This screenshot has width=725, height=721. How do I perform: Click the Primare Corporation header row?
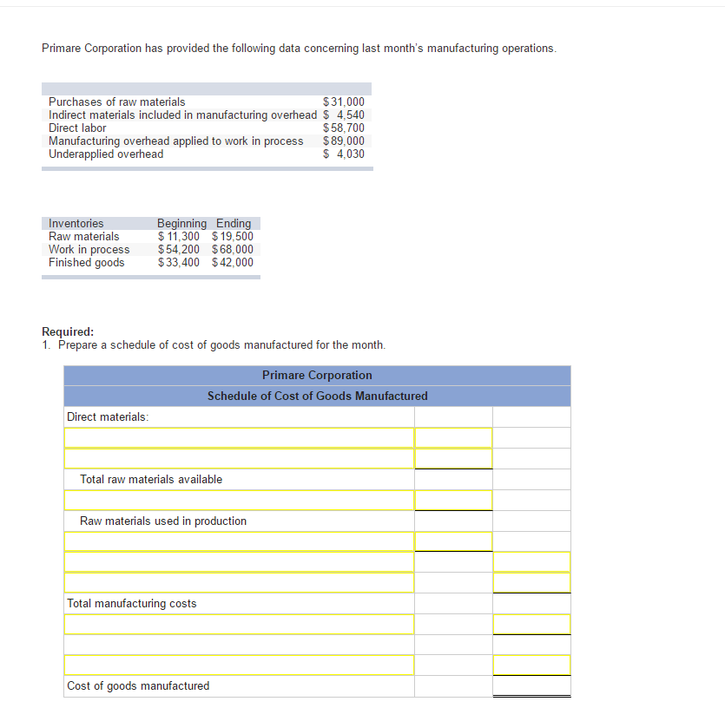[x=316, y=375]
